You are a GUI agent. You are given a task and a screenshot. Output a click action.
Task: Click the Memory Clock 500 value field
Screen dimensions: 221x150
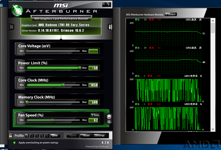(x=93, y=102)
